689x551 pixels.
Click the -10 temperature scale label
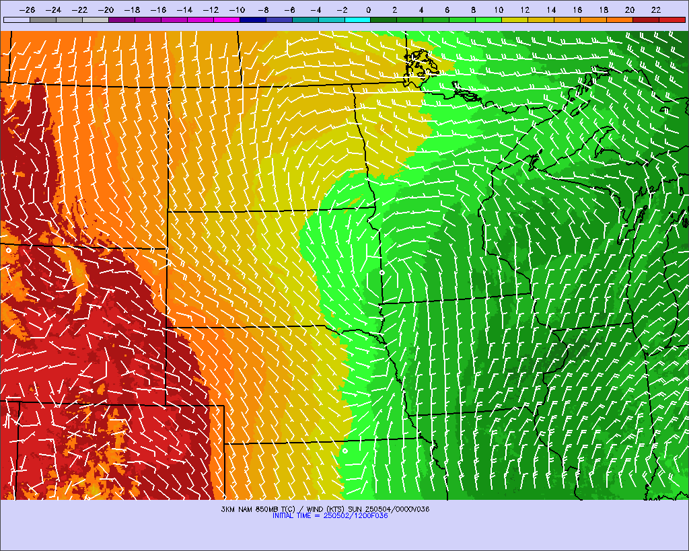pyautogui.click(x=237, y=10)
